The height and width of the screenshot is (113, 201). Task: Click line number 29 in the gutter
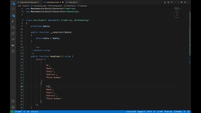(21, 87)
